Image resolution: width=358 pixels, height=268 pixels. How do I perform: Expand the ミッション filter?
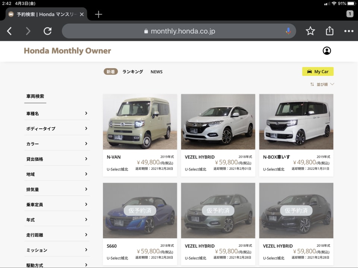pos(57,250)
